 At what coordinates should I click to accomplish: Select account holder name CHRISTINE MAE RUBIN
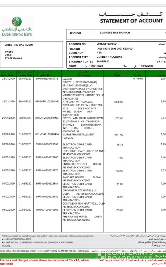pyautogui.click(x=19, y=45)
